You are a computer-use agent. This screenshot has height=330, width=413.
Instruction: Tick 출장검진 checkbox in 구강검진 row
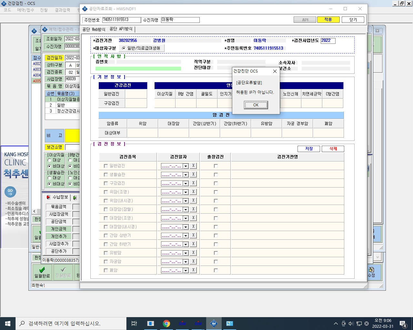216,183
